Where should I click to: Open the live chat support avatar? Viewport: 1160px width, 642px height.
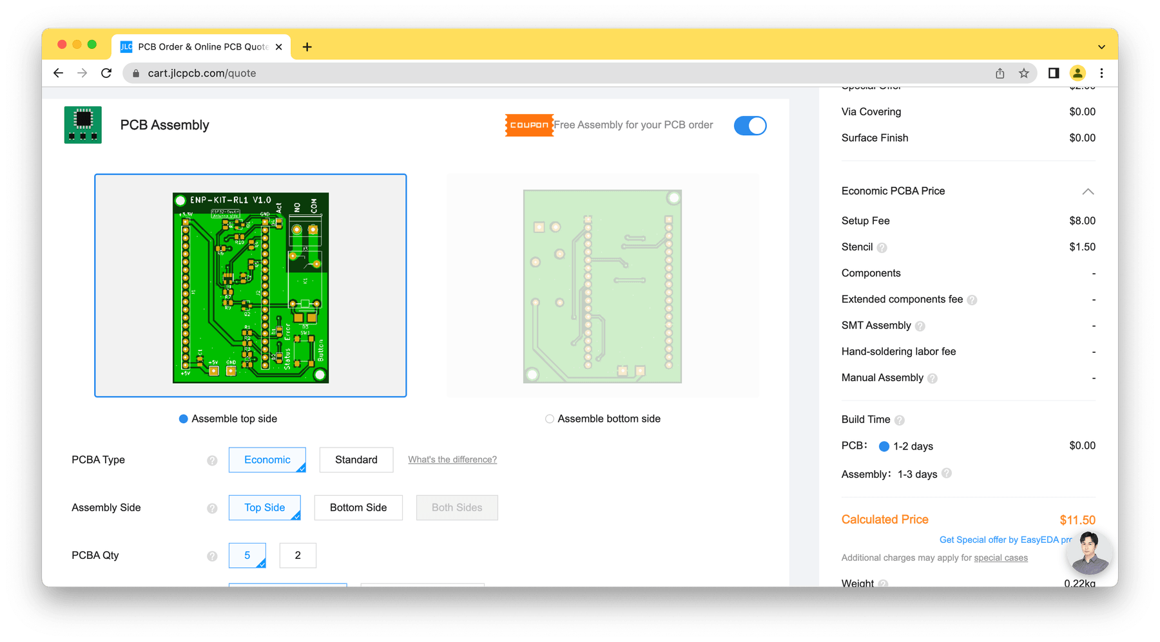[1088, 552]
